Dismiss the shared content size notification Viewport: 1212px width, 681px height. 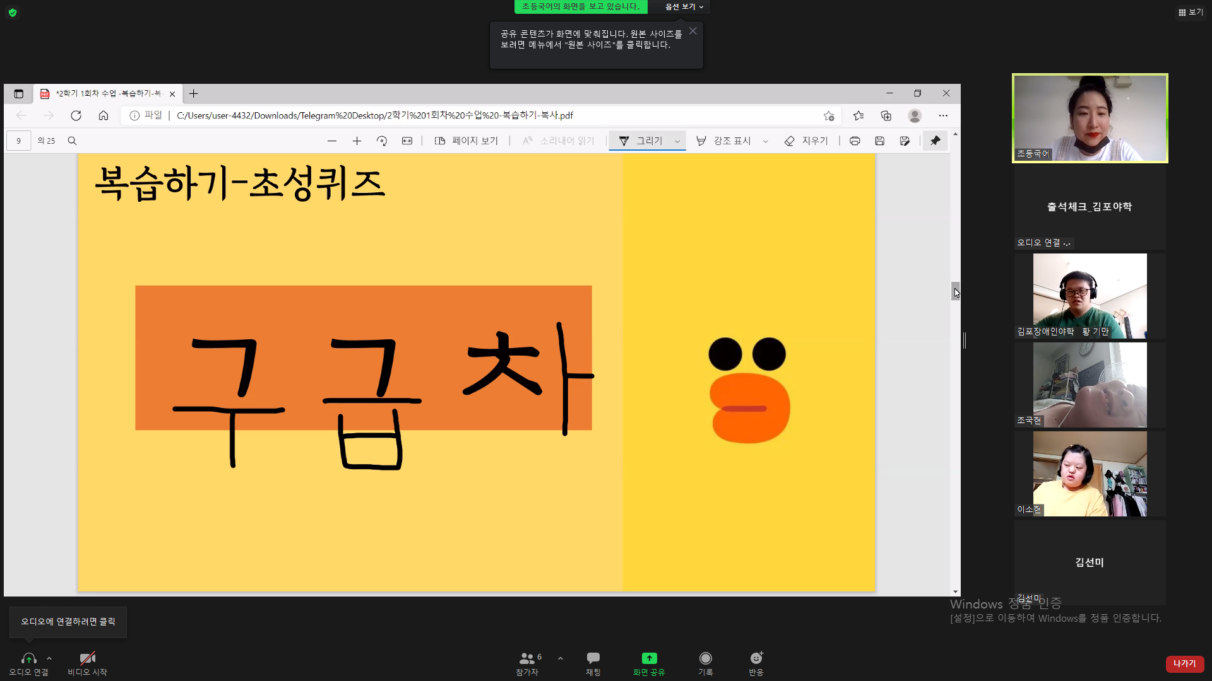coord(693,31)
